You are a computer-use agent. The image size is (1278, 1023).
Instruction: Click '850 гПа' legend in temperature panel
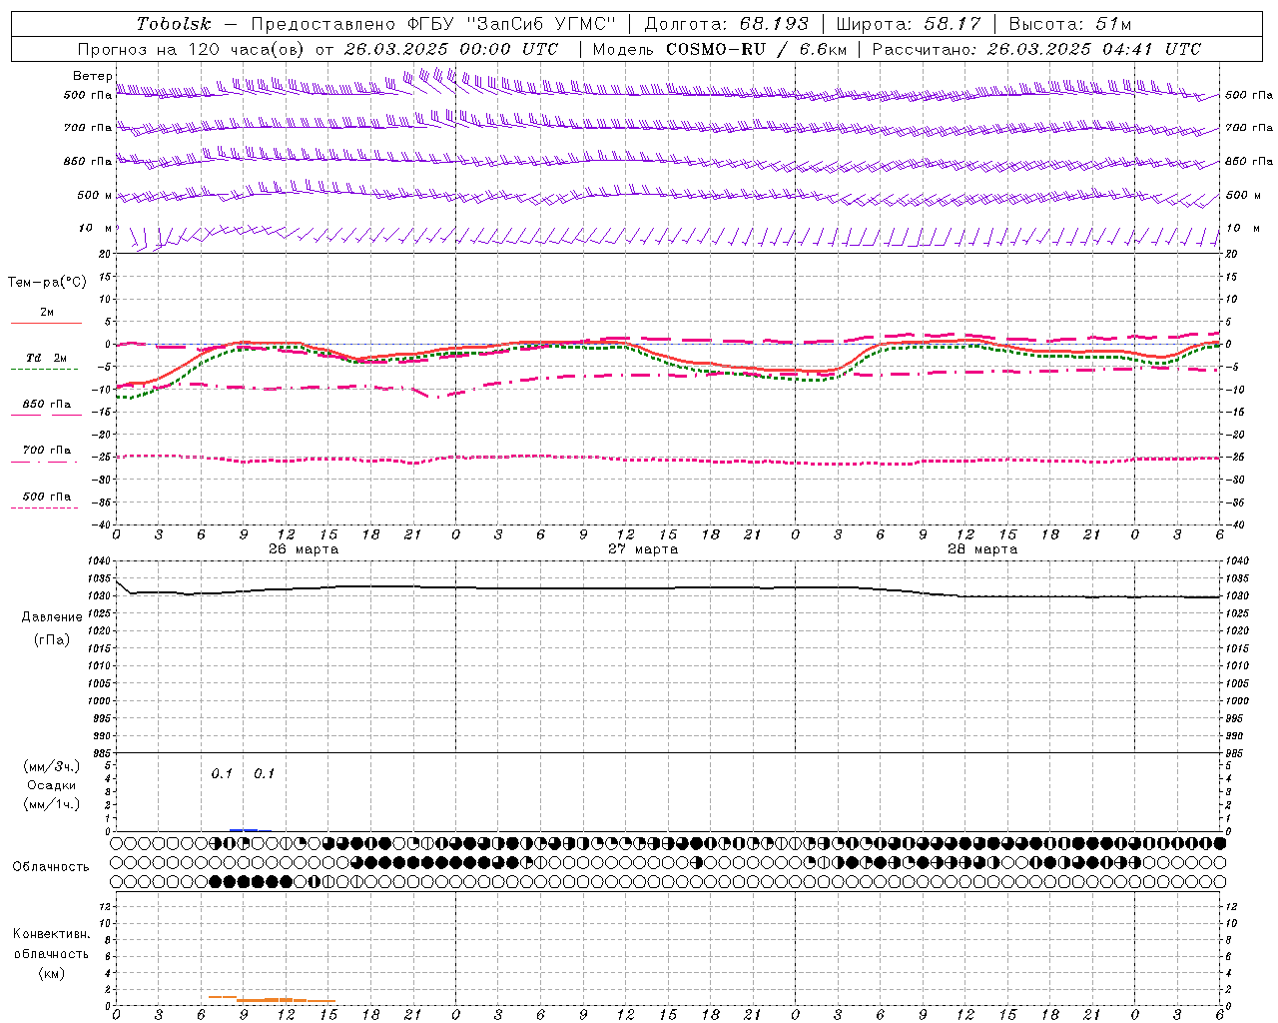(46, 405)
